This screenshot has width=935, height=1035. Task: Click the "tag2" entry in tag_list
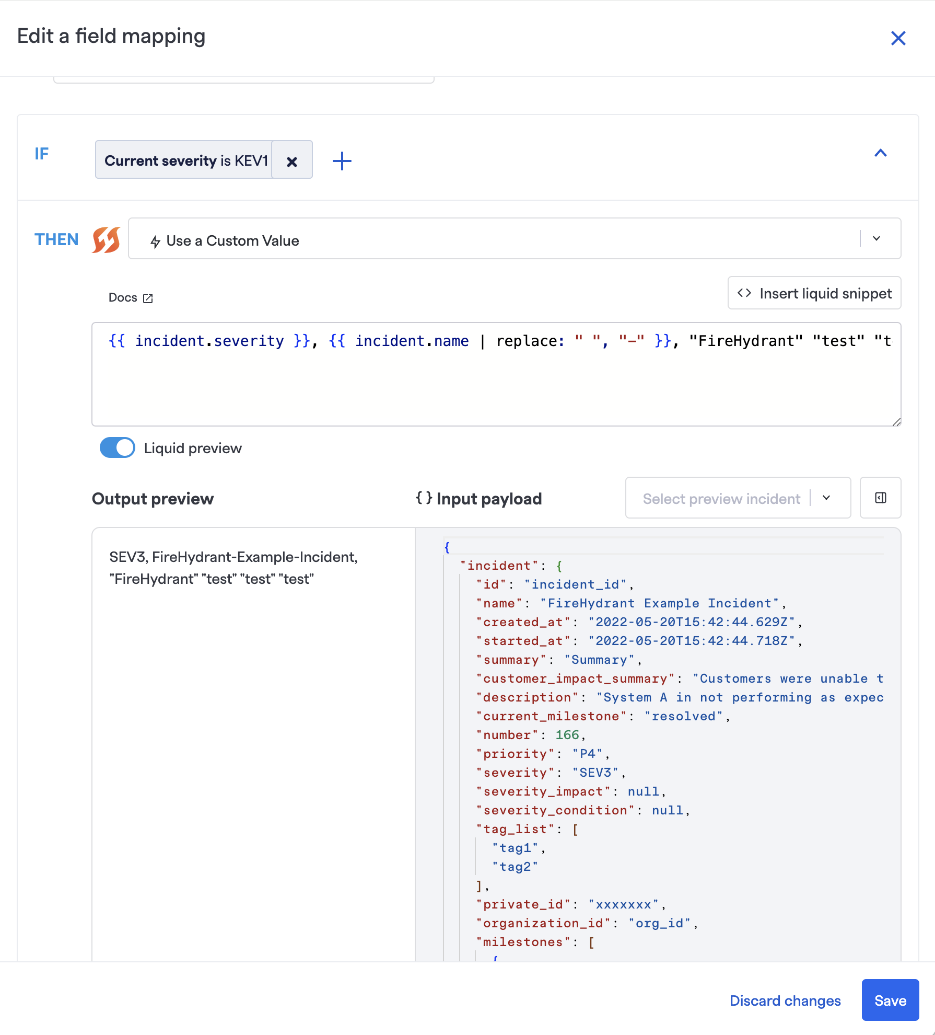[x=515, y=867]
